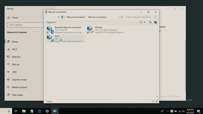
Task: Click Find a setting search box
Action: 25,25
